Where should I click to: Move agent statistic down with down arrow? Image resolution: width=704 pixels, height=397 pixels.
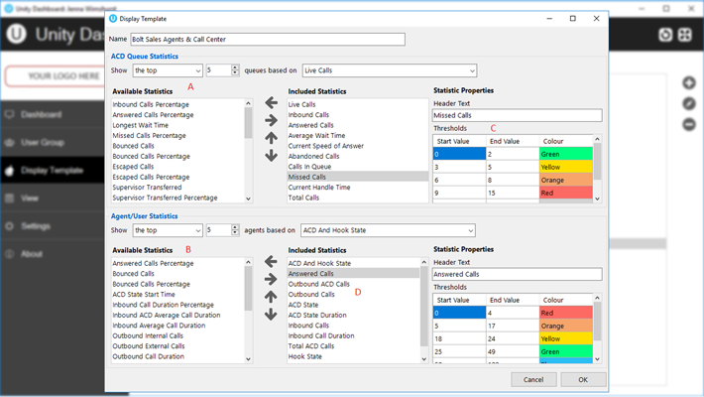pos(271,315)
